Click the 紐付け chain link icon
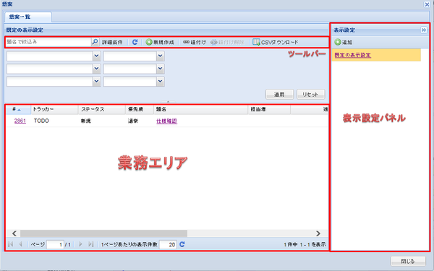 pyautogui.click(x=187, y=42)
